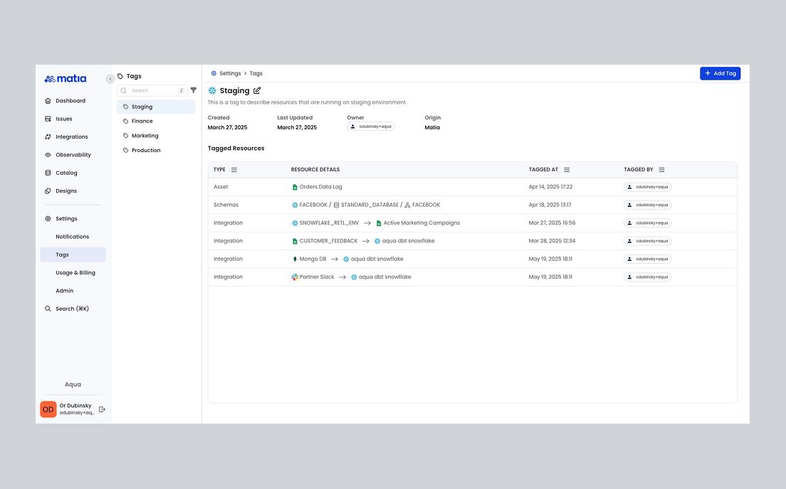Screen dimensions: 786x489
Task: Click inside the tags Search field
Action: 151,90
